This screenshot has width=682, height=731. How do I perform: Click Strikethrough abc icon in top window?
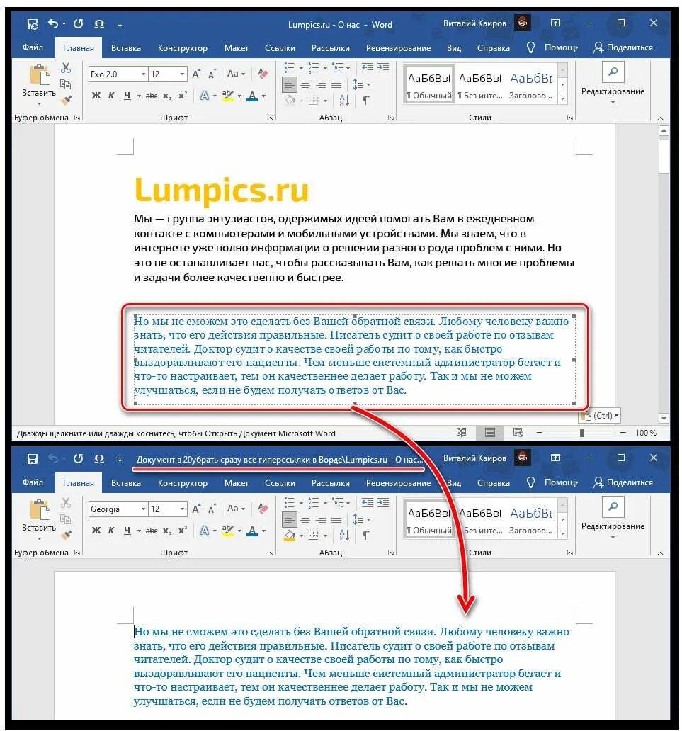click(x=152, y=96)
